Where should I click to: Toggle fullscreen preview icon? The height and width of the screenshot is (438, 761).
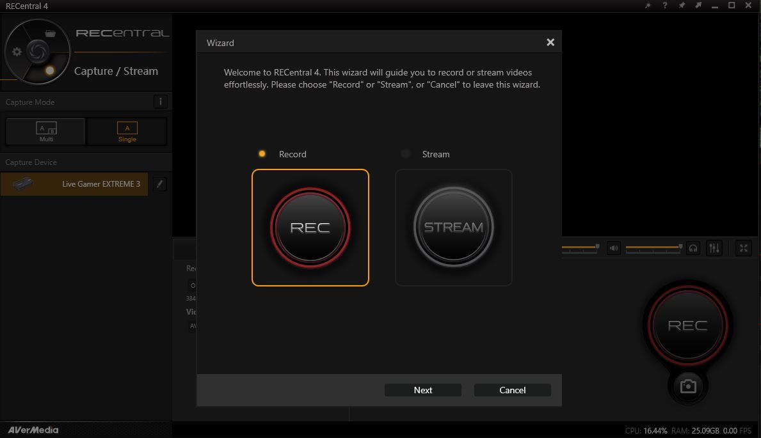(x=744, y=248)
